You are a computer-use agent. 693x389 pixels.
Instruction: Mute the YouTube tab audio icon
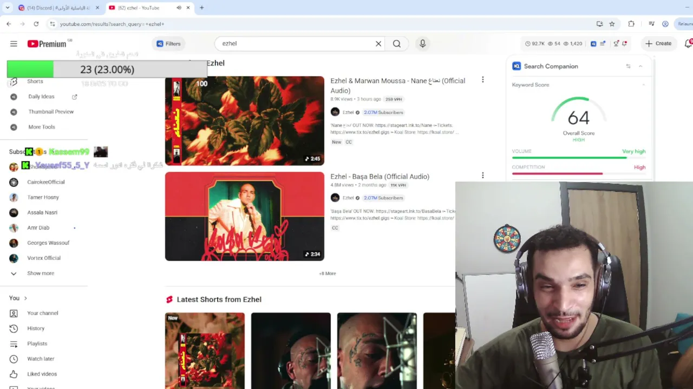[179, 8]
